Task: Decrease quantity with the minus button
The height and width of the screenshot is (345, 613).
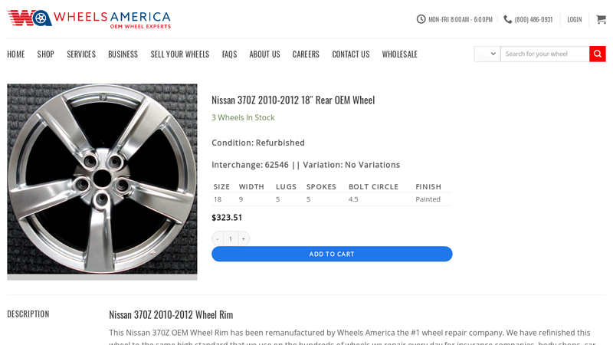Action: [x=218, y=238]
